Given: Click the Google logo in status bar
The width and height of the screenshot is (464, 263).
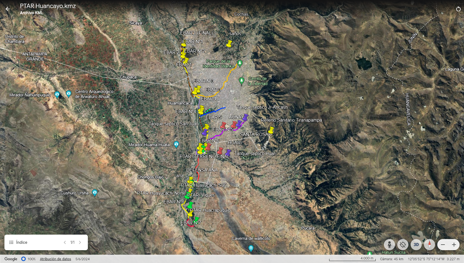Looking at the screenshot, I should [11, 259].
